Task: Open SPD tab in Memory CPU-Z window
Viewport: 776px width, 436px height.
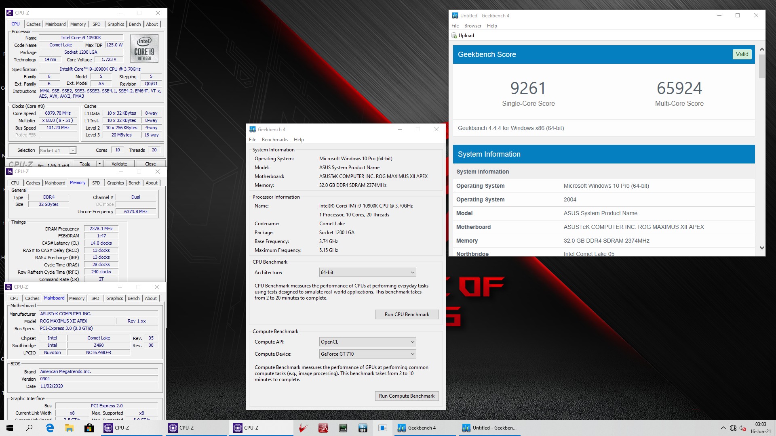Action: point(96,183)
